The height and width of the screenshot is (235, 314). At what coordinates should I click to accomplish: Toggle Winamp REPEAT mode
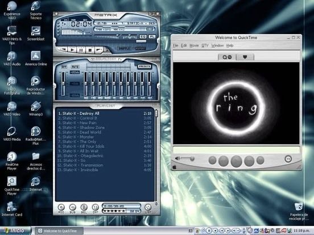pyautogui.click(x=141, y=48)
